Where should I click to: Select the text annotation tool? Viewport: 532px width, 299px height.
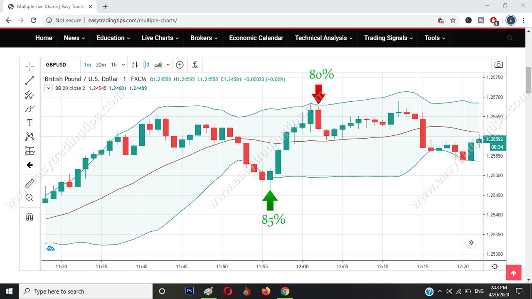(30, 123)
